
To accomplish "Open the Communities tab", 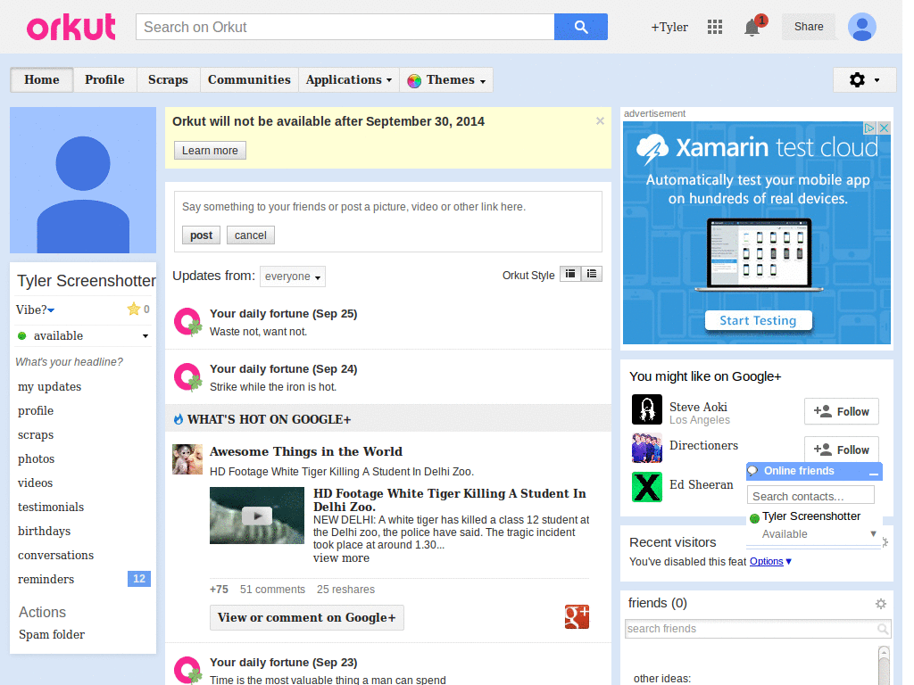I will coord(249,79).
